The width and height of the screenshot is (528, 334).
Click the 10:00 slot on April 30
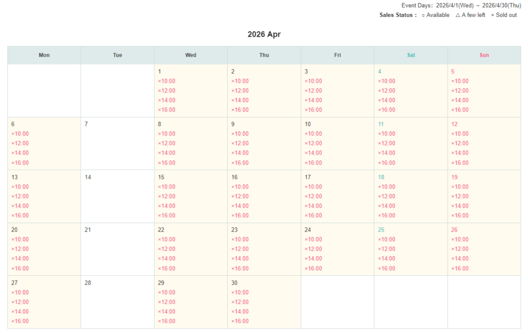240,292
